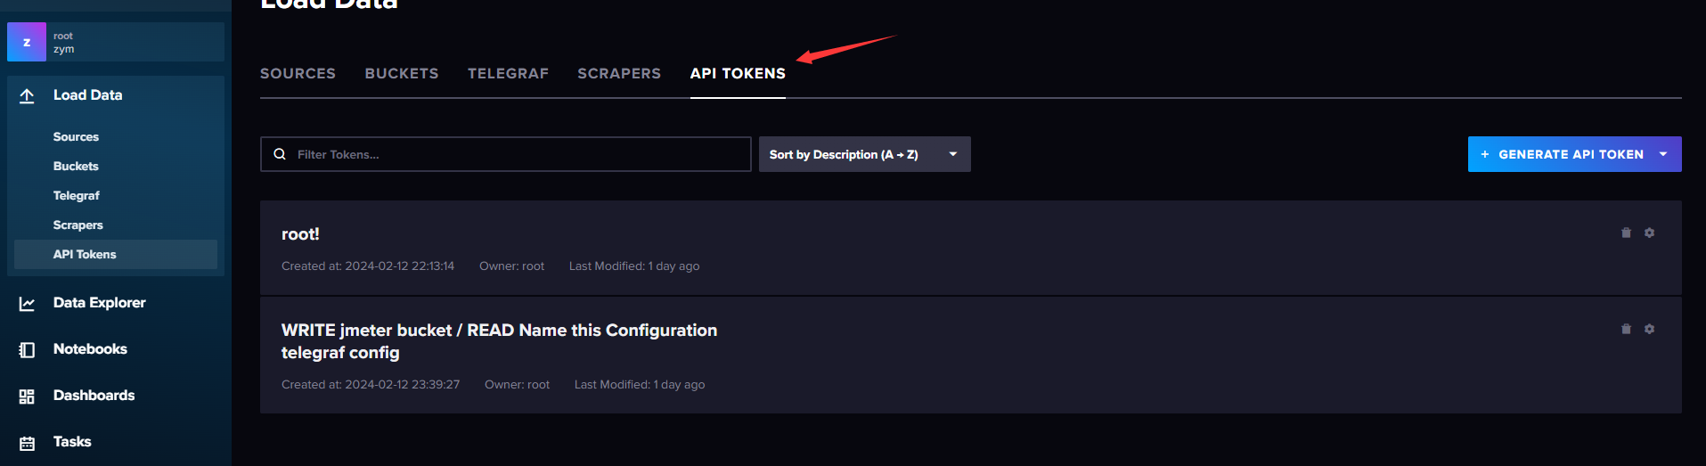Open the gear settings for root! token
The image size is (1706, 466).
[x=1649, y=233]
